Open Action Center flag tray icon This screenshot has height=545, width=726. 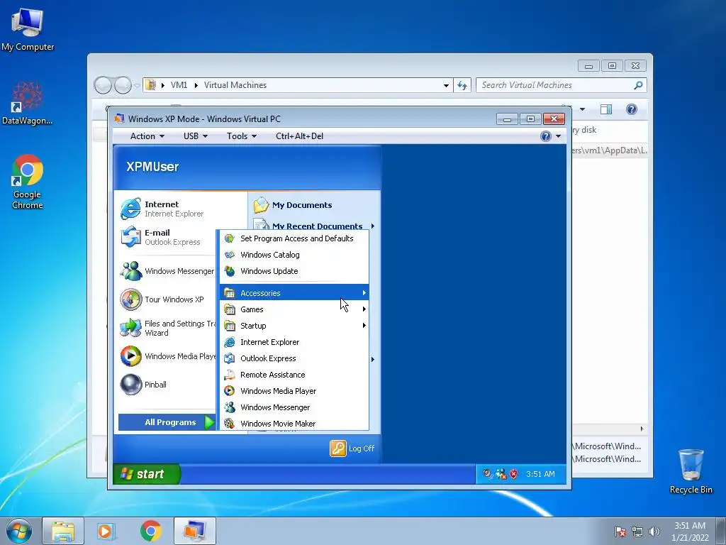pos(620,532)
